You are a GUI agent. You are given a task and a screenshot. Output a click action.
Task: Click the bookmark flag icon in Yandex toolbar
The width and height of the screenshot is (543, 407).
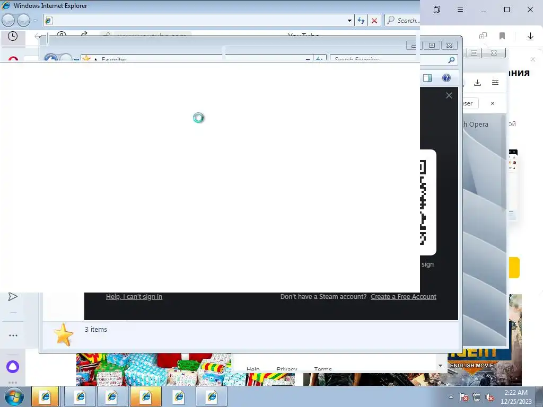click(x=502, y=36)
